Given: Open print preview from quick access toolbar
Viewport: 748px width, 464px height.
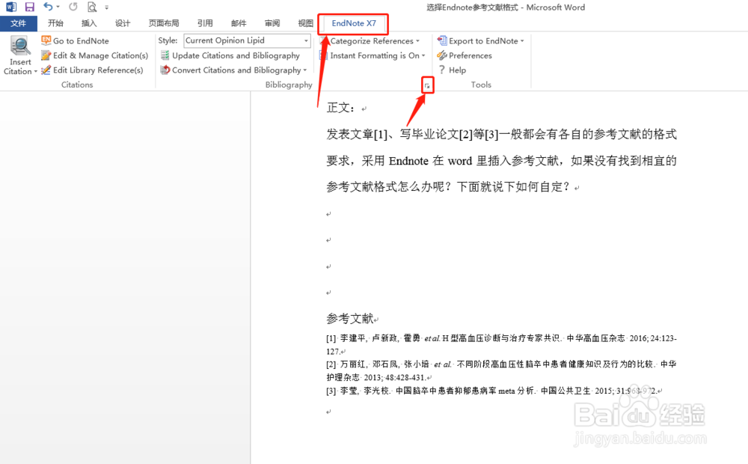Looking at the screenshot, I should pos(91,7).
